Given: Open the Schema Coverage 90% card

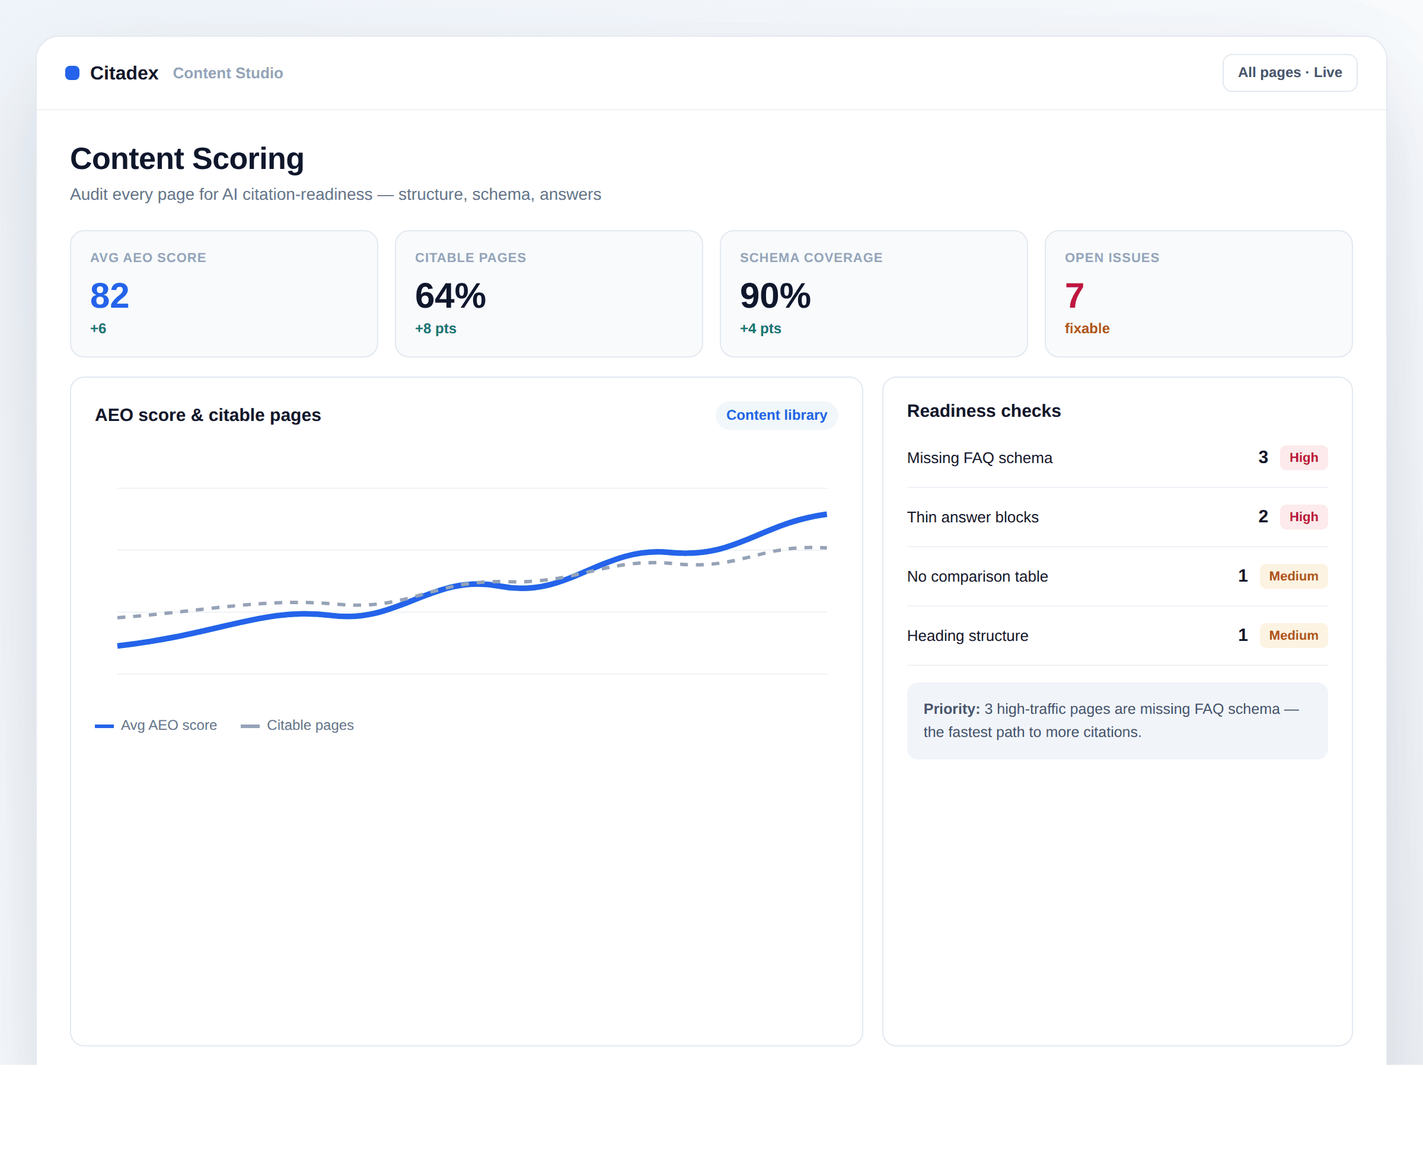Looking at the screenshot, I should tap(873, 293).
